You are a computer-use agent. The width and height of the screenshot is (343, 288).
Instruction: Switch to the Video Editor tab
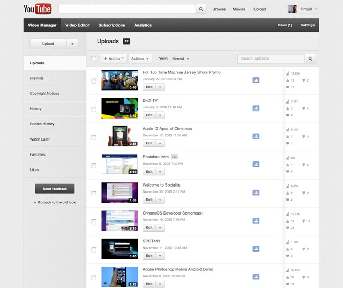click(x=78, y=25)
